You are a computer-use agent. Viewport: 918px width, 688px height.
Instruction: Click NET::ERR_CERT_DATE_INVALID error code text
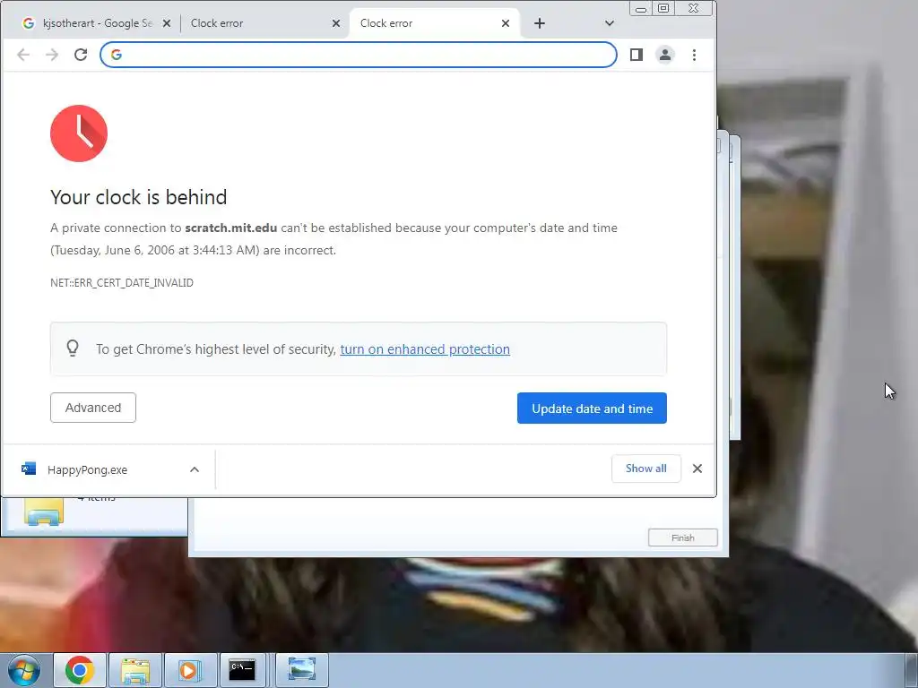(122, 282)
